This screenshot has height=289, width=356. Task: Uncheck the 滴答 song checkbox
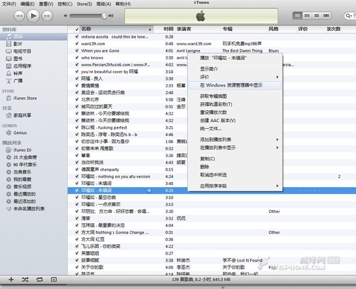(77, 218)
